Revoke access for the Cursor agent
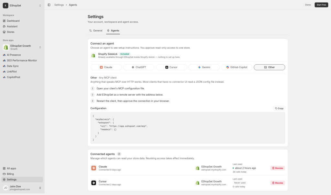Screen dimensions: 331x195 pyautogui.click(x=278, y=183)
